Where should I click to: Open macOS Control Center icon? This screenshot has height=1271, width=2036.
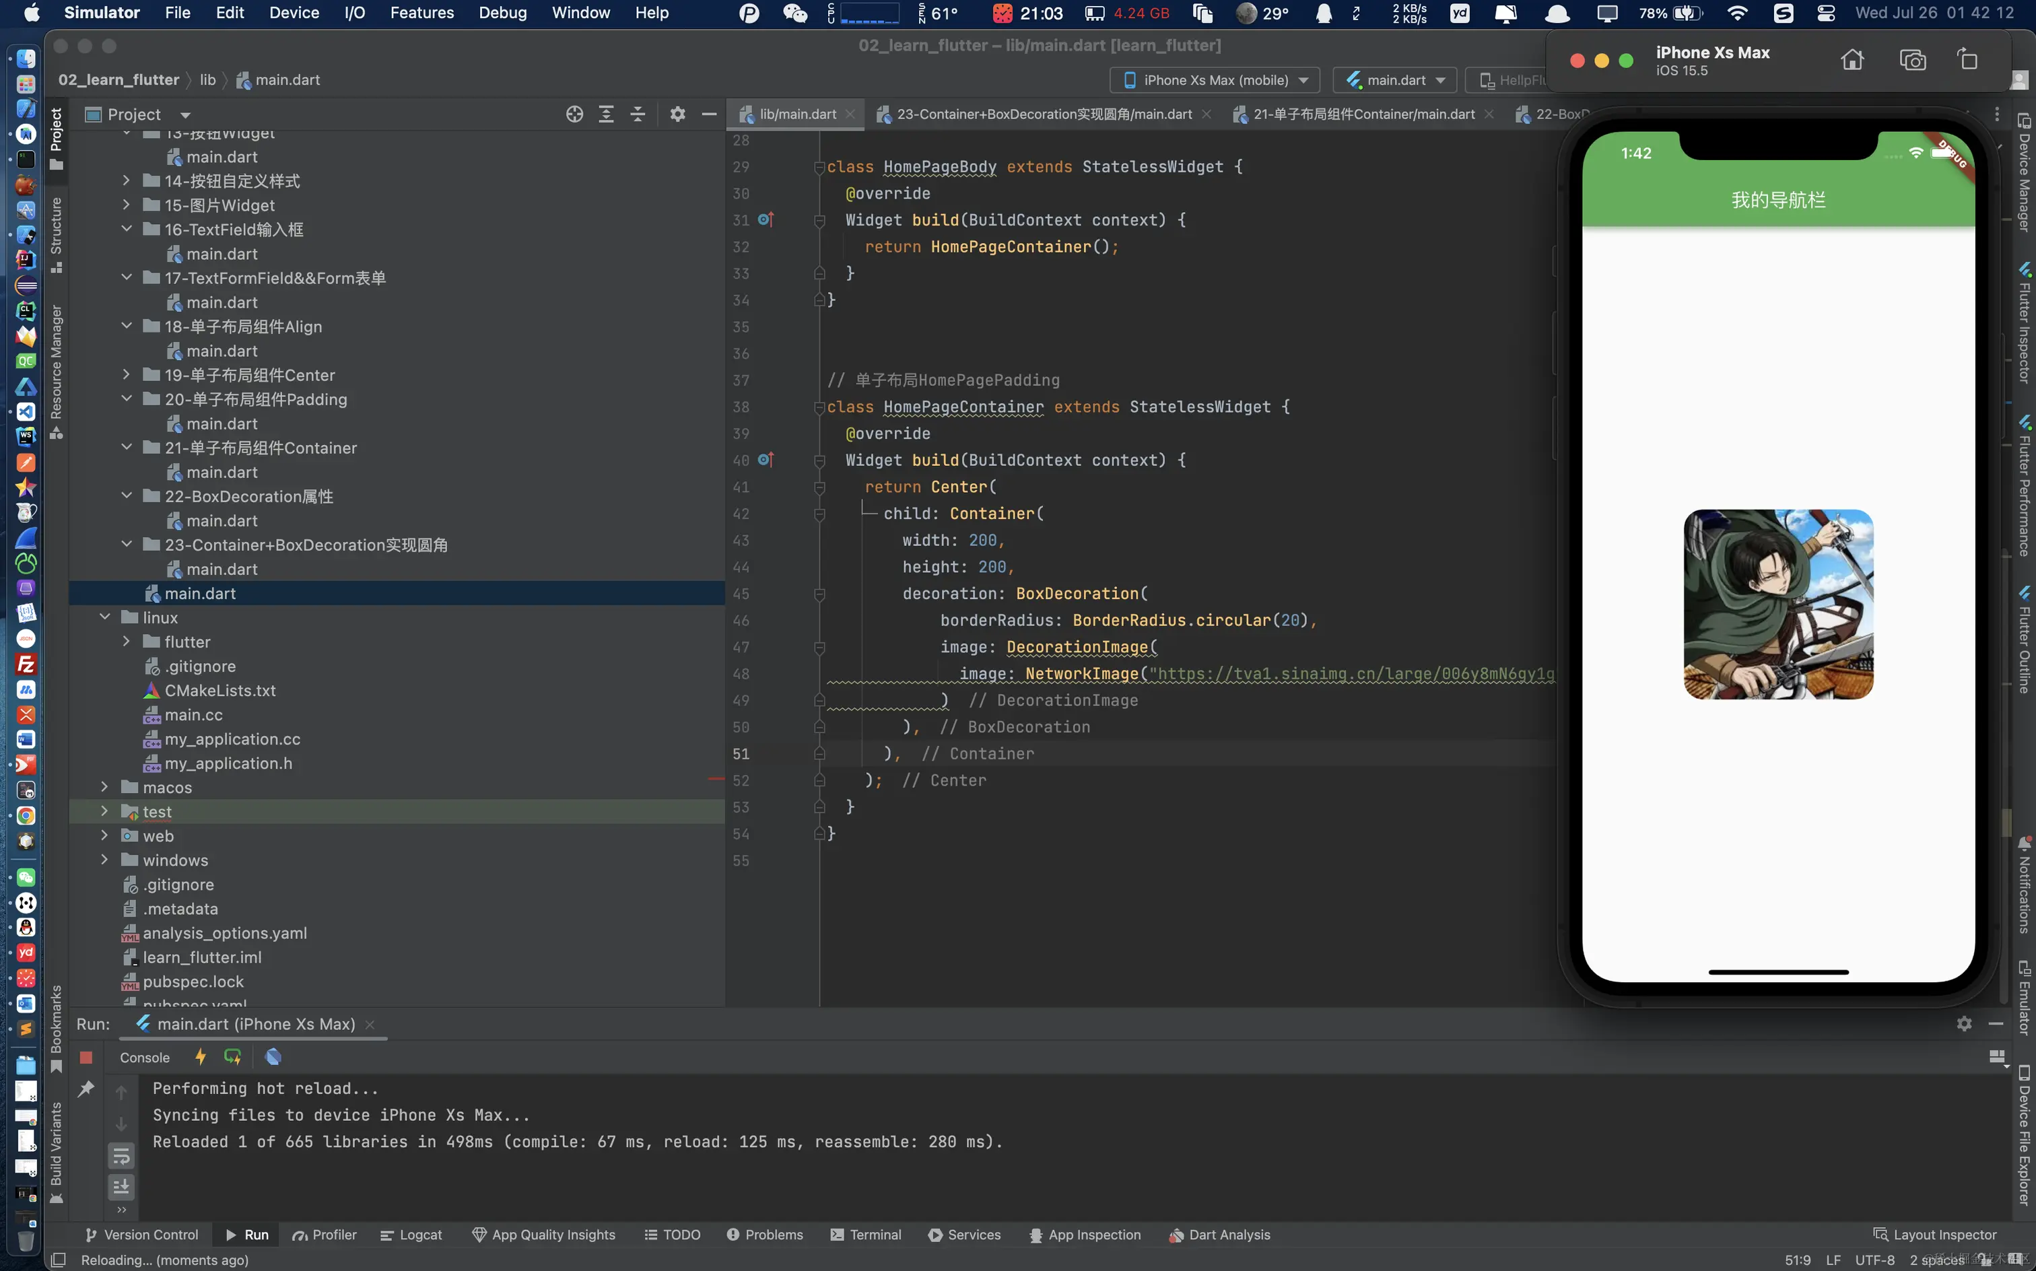[1825, 13]
